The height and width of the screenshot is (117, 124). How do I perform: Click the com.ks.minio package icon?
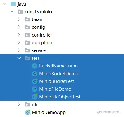[20, 11]
